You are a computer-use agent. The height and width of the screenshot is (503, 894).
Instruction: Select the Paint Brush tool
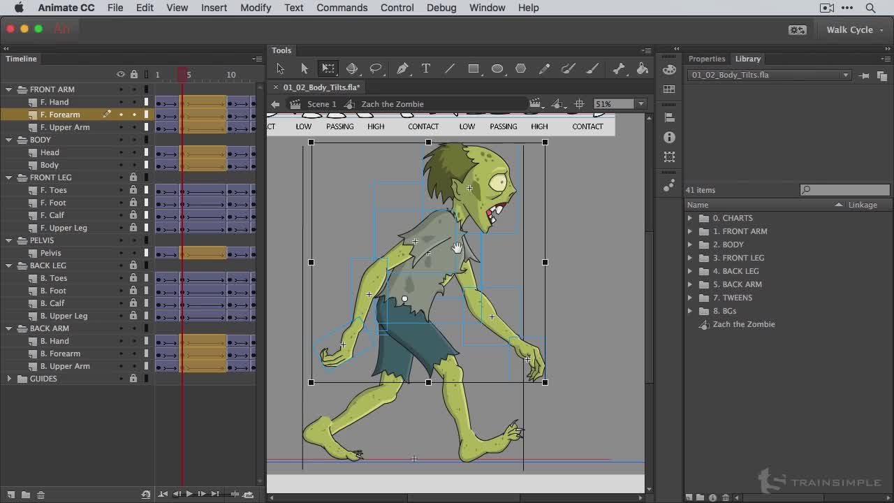[x=569, y=68]
